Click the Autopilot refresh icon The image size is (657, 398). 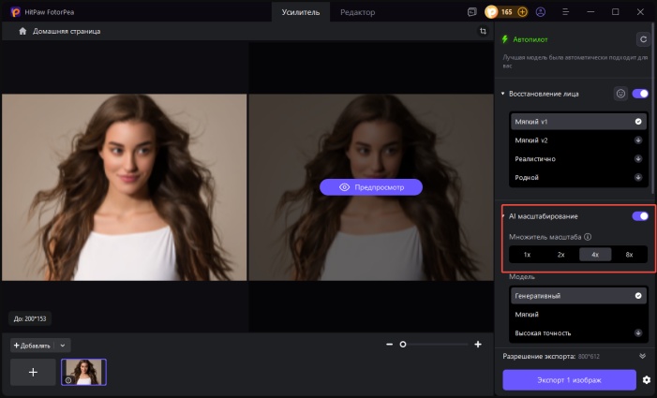pyautogui.click(x=642, y=39)
